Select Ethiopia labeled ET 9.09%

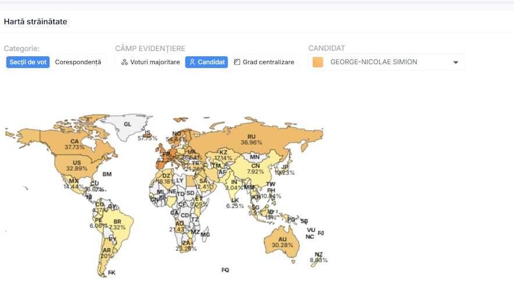(199, 201)
